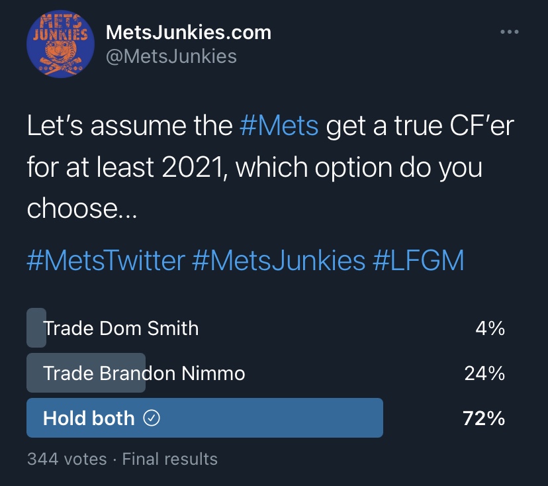Click the 4% result for Dom Smith

pyautogui.click(x=490, y=328)
